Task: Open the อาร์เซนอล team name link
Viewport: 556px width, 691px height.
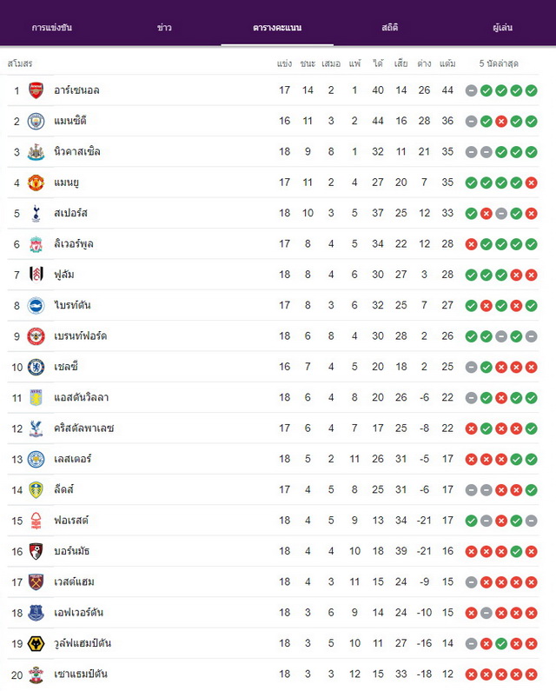Action: (76, 90)
